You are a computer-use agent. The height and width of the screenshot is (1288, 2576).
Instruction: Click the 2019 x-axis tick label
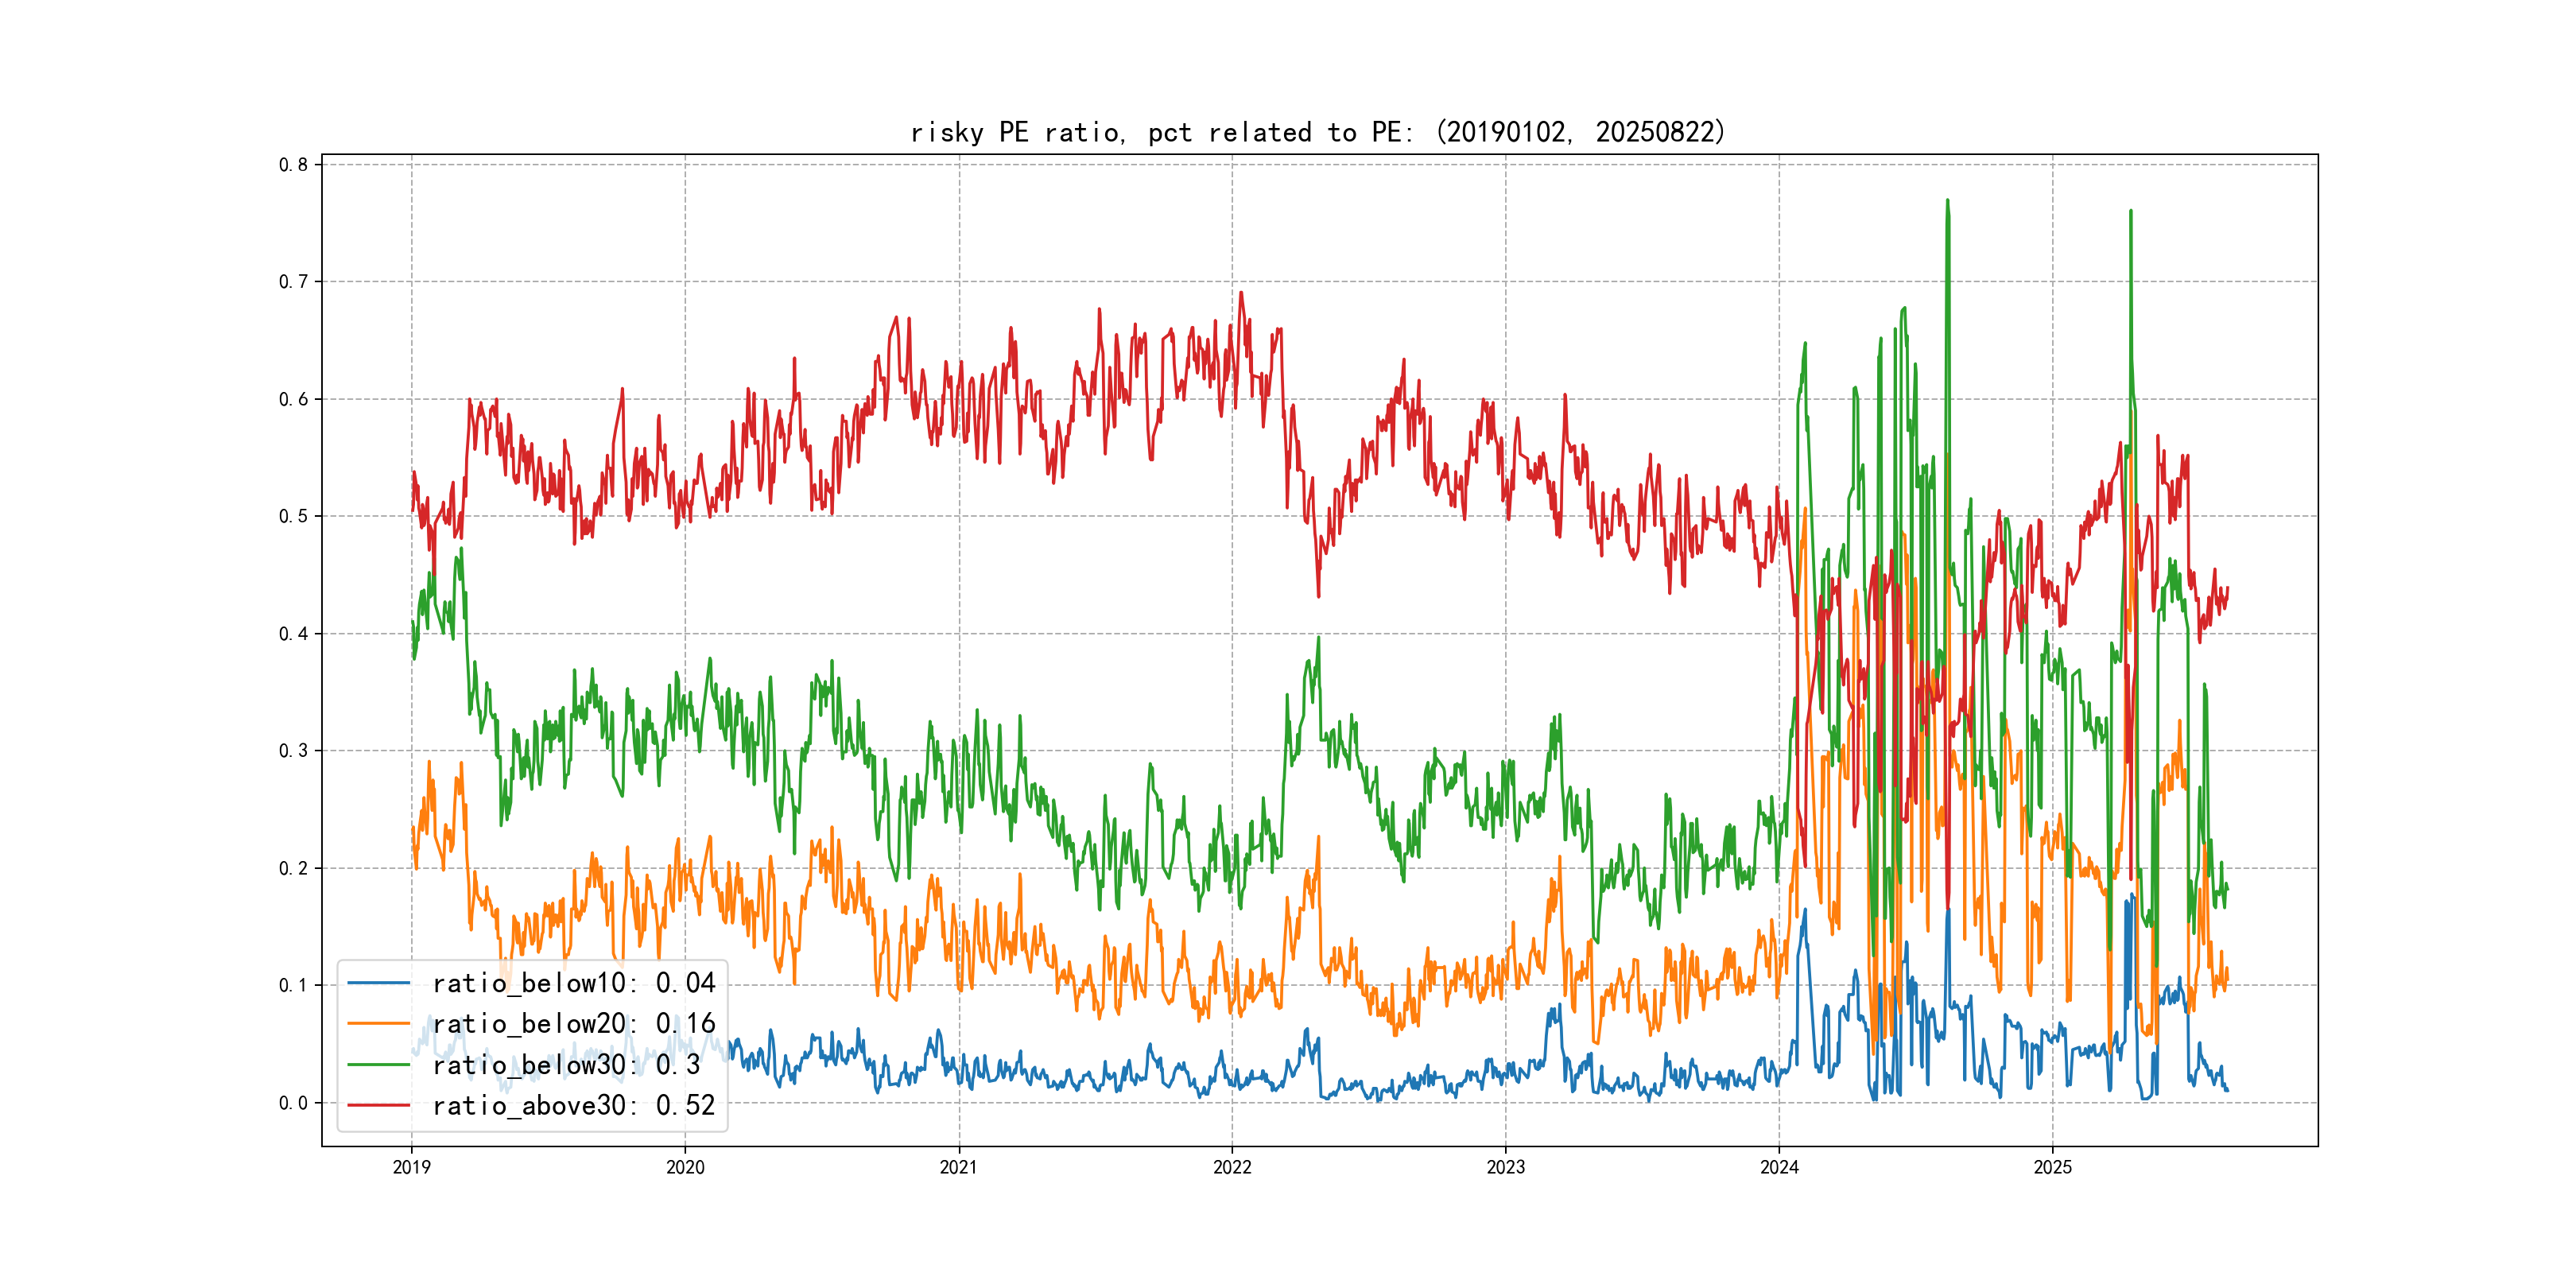[x=411, y=1167]
